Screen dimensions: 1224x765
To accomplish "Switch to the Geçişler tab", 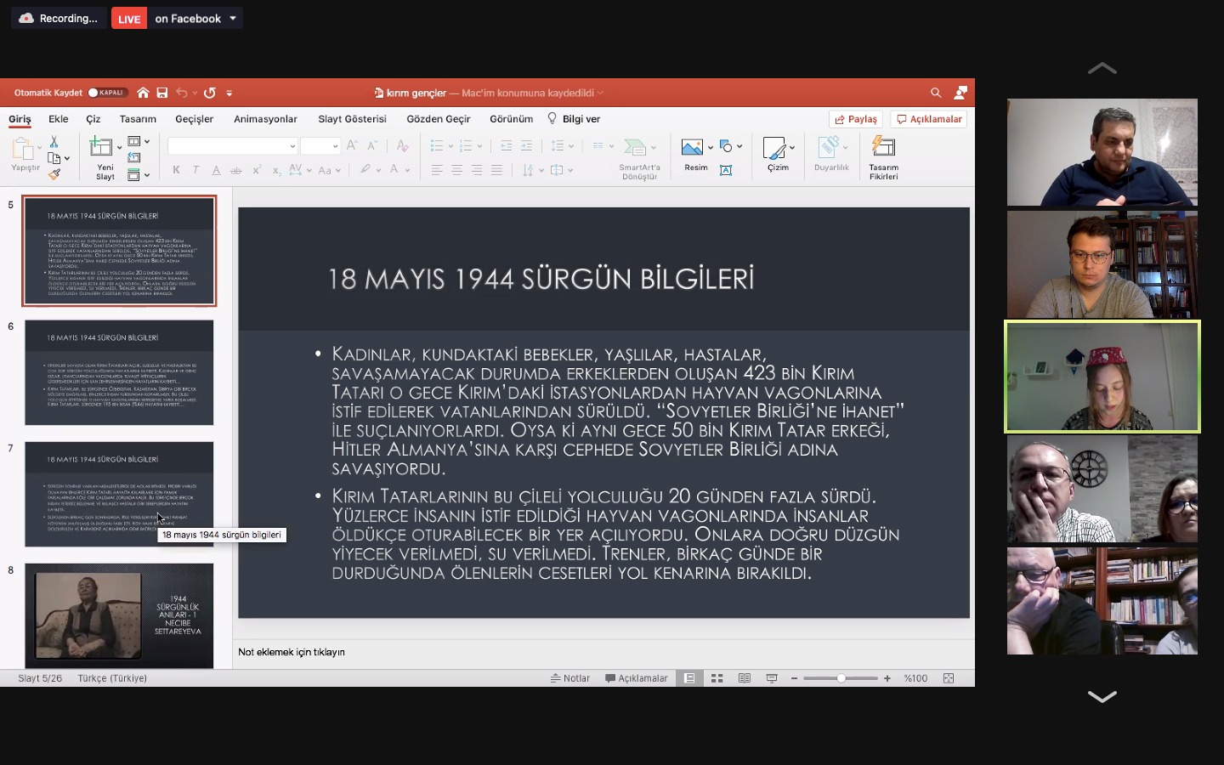I will pos(194,119).
